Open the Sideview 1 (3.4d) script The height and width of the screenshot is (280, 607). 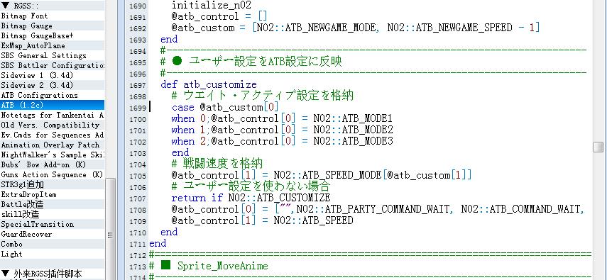point(53,75)
